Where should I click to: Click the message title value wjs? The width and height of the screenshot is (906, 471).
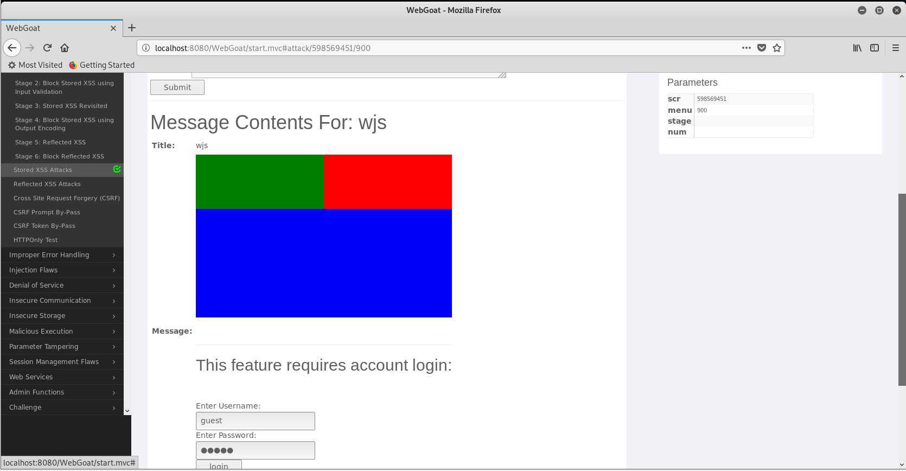202,145
